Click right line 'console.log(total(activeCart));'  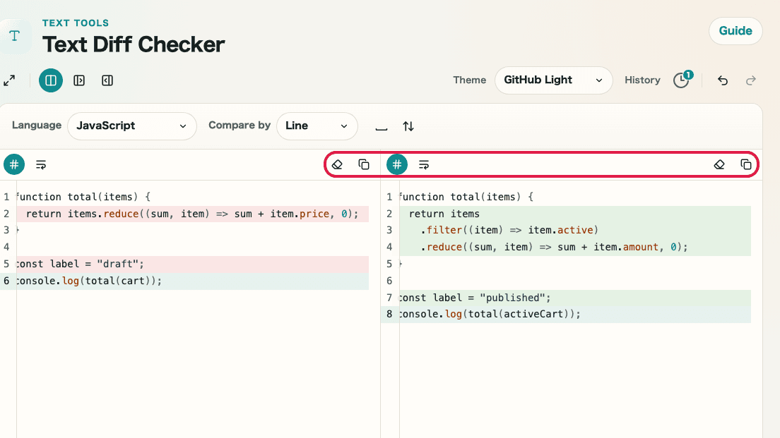click(x=575, y=315)
